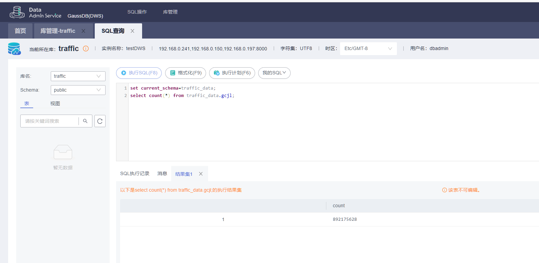Click the warning icon beside 该表不可编辑
539x263 pixels.
(445, 190)
